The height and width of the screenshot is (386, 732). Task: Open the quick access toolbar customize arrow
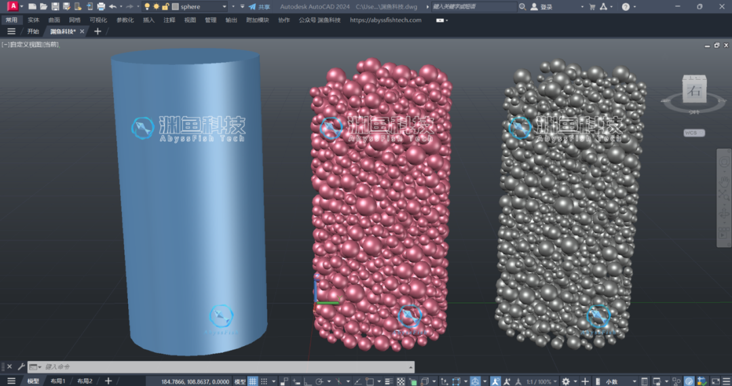pos(242,7)
